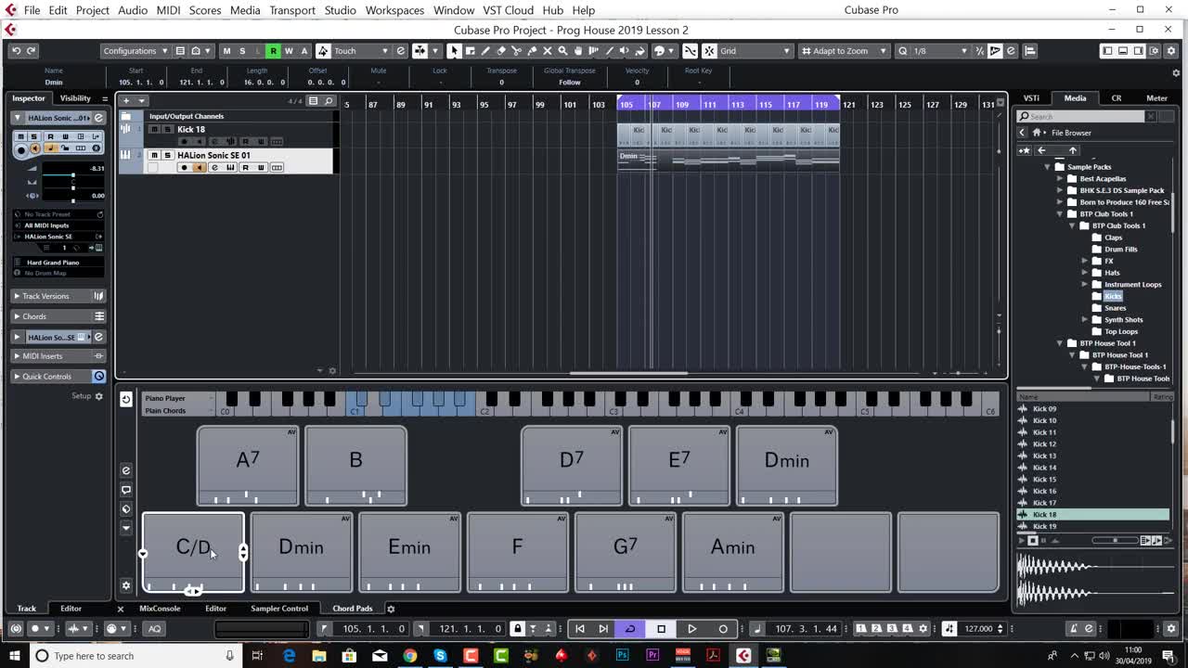Open the Adapt to Zoom dropdown
The width and height of the screenshot is (1188, 668).
click(x=846, y=51)
